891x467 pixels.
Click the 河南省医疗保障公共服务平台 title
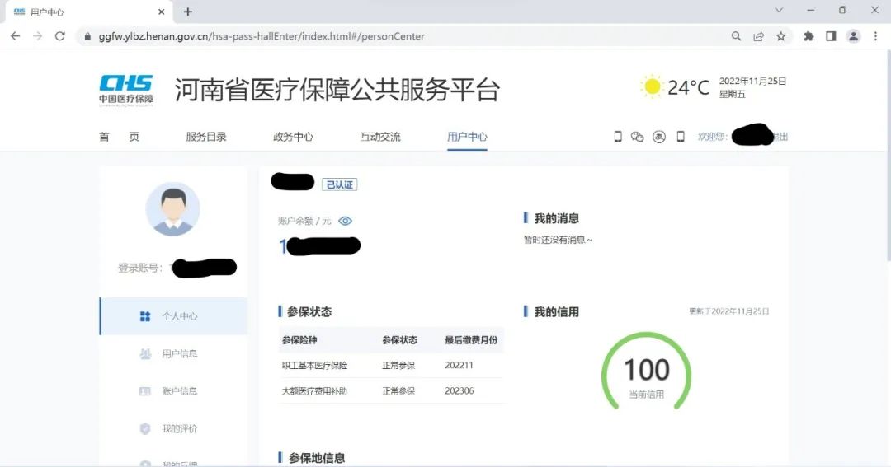click(337, 90)
